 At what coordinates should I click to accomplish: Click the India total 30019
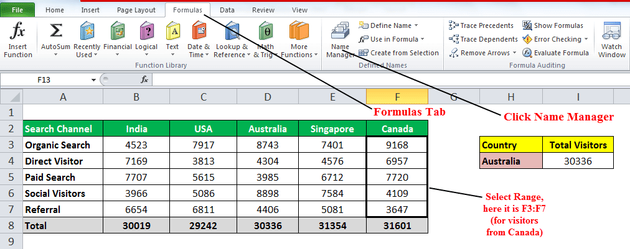(136, 225)
